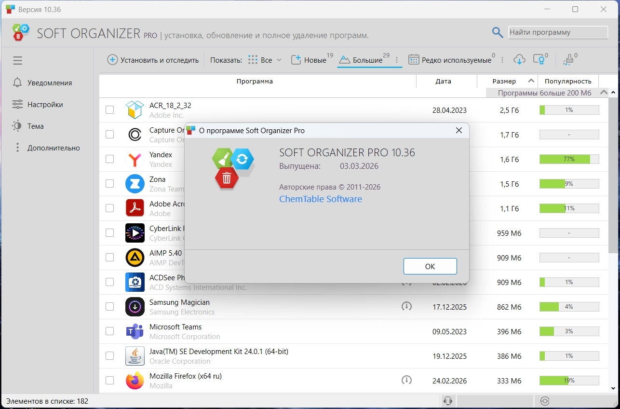Click the Soft Organizer logo in the header
Image resolution: width=620 pixels, height=409 pixels.
click(22, 32)
